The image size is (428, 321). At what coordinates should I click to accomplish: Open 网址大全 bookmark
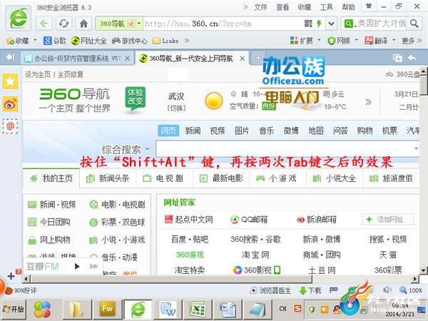click(88, 41)
